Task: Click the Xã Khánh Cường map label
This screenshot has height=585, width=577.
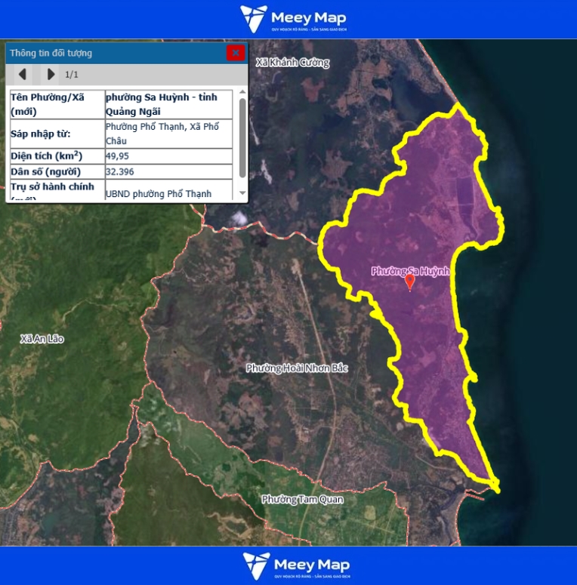Action: (292, 63)
